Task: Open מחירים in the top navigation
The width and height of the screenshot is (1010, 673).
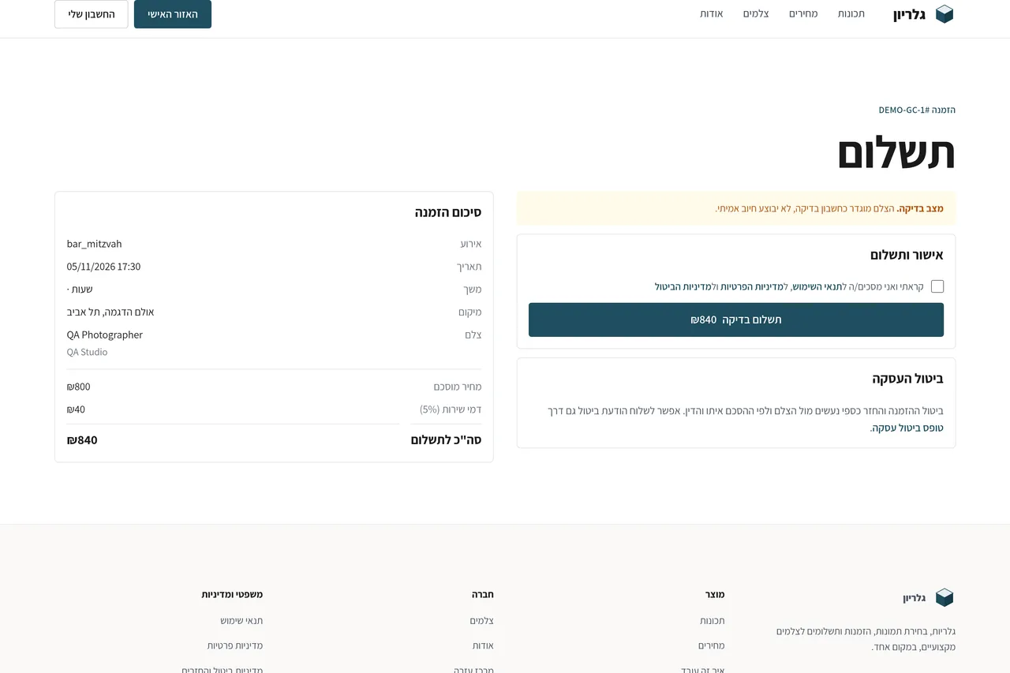Action: pyautogui.click(x=803, y=14)
